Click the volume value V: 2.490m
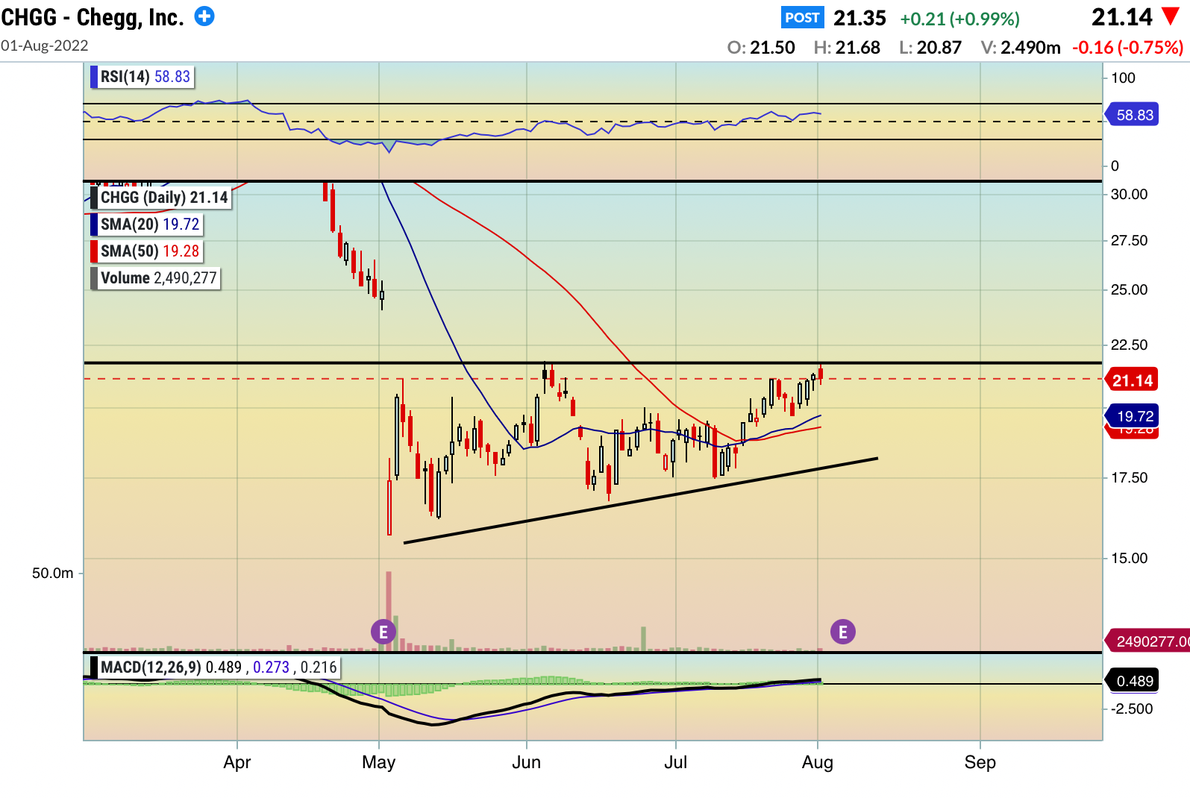 (1021, 48)
